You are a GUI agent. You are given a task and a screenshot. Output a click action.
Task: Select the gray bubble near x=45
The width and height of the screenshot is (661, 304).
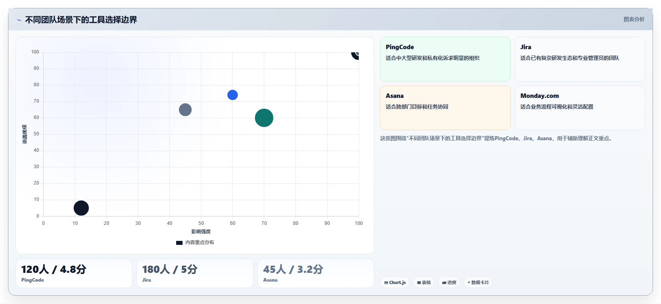[x=185, y=109]
